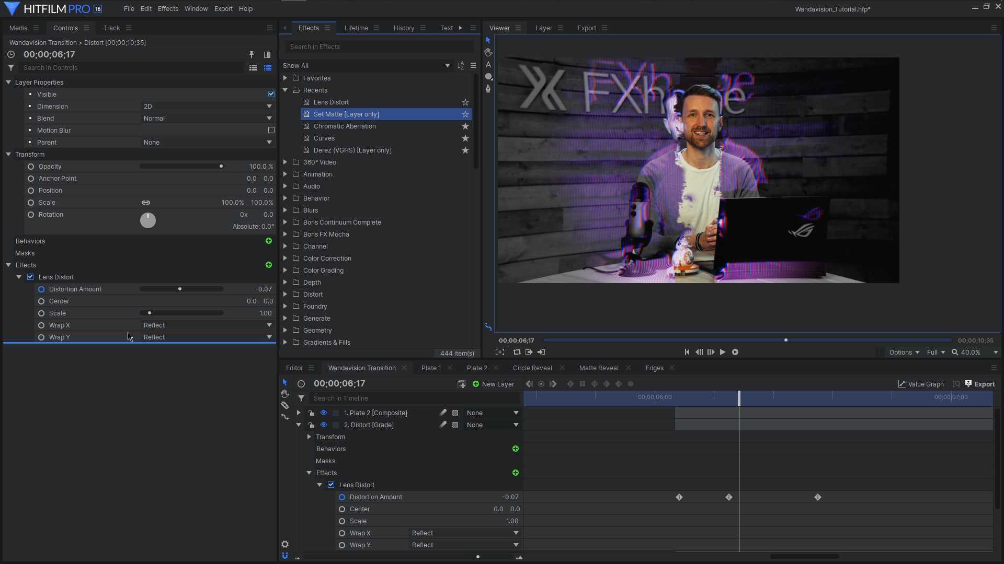The image size is (1004, 564).
Task: Switch to the Media tab
Action: click(x=18, y=28)
